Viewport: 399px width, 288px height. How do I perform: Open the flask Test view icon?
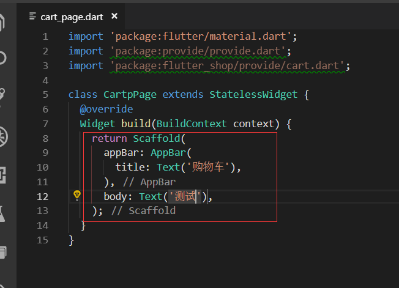tap(2, 214)
